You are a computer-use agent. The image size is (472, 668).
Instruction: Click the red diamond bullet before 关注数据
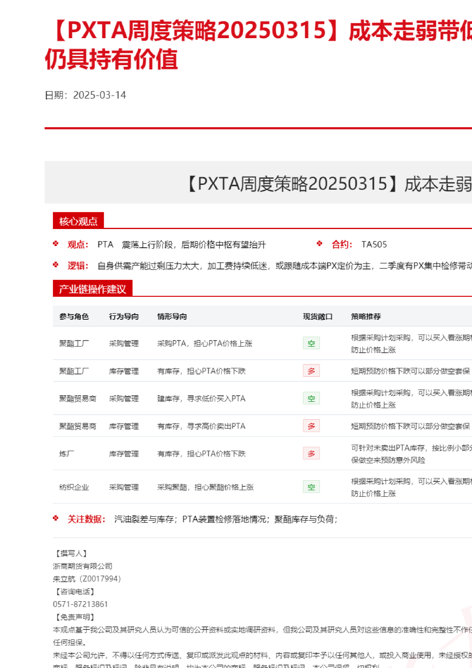pyautogui.click(x=56, y=518)
